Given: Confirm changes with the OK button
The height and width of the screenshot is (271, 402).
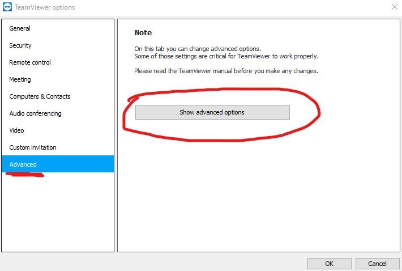Looking at the screenshot, I should click(329, 264).
